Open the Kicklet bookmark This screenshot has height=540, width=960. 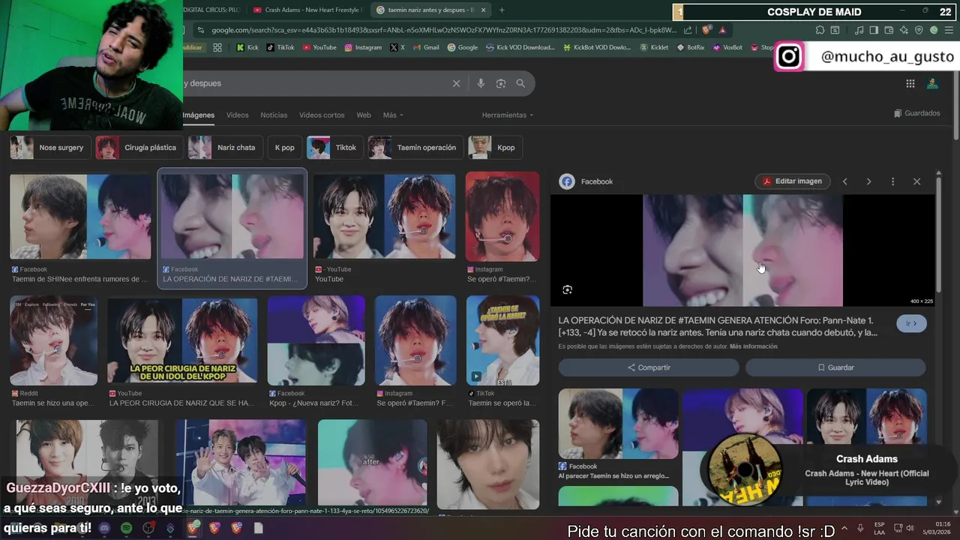pyautogui.click(x=653, y=47)
